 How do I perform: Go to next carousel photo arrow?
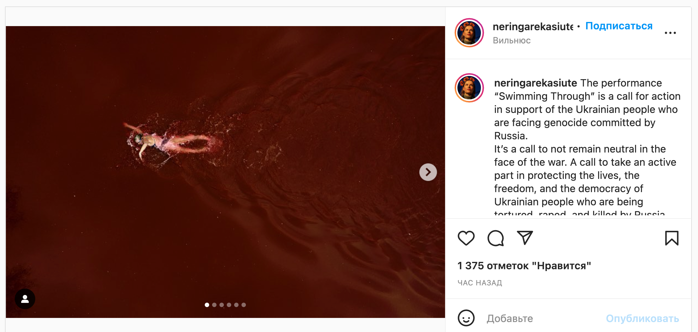tap(428, 172)
